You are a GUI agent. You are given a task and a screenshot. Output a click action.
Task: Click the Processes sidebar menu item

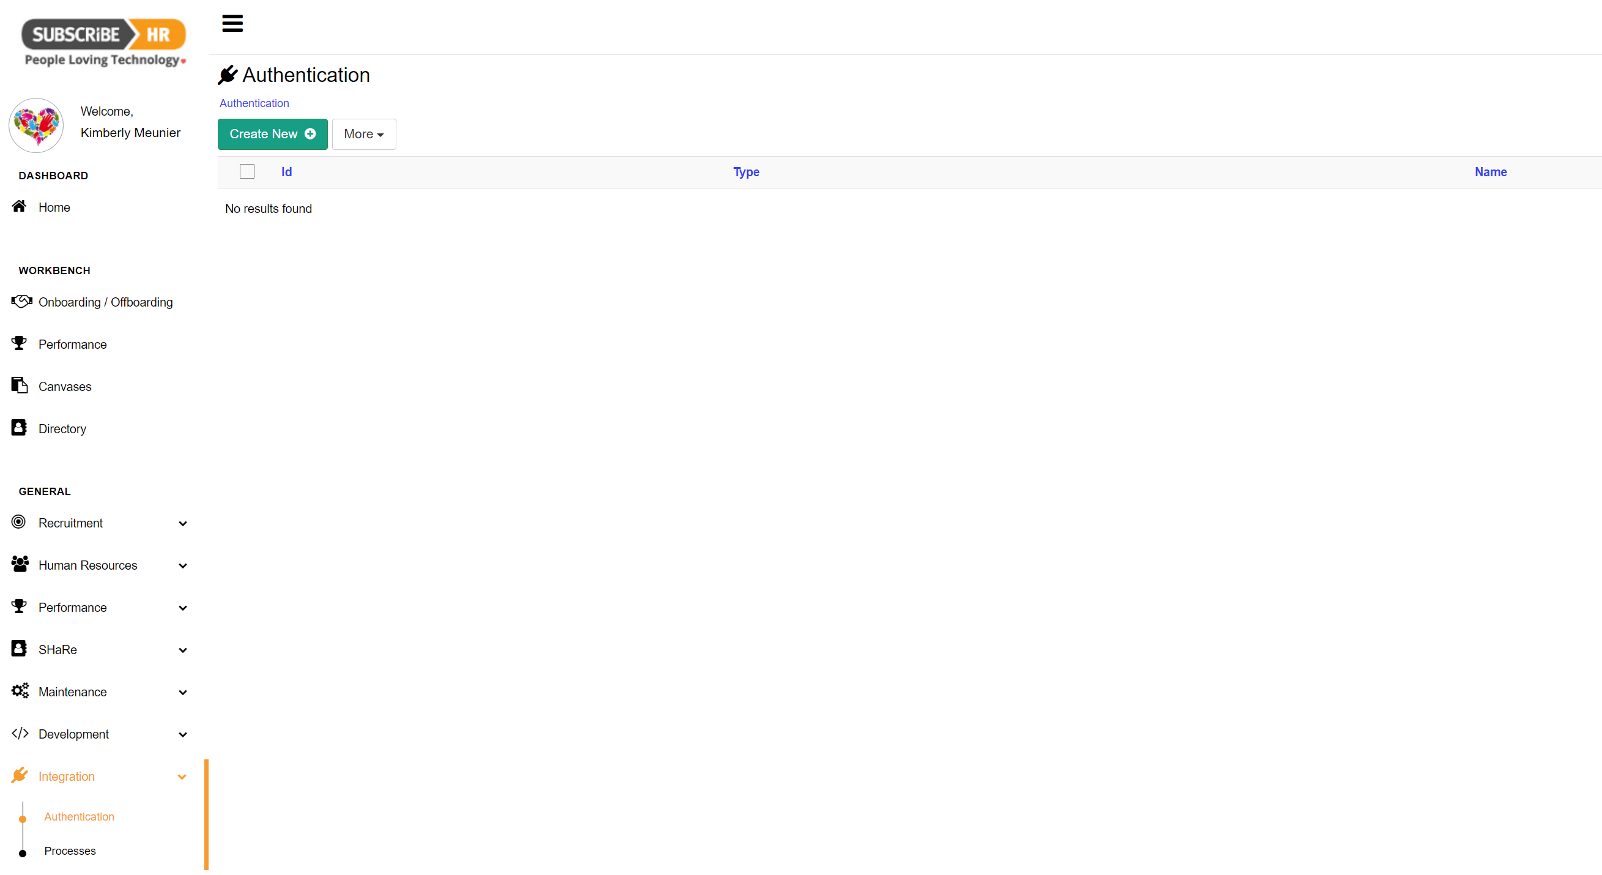(69, 850)
